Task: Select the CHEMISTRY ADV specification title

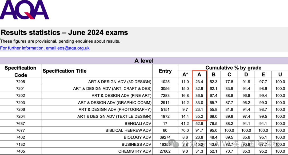Action: coord(135,151)
